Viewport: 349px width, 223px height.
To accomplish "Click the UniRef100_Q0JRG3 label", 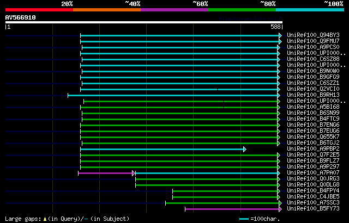I will (313, 179).
